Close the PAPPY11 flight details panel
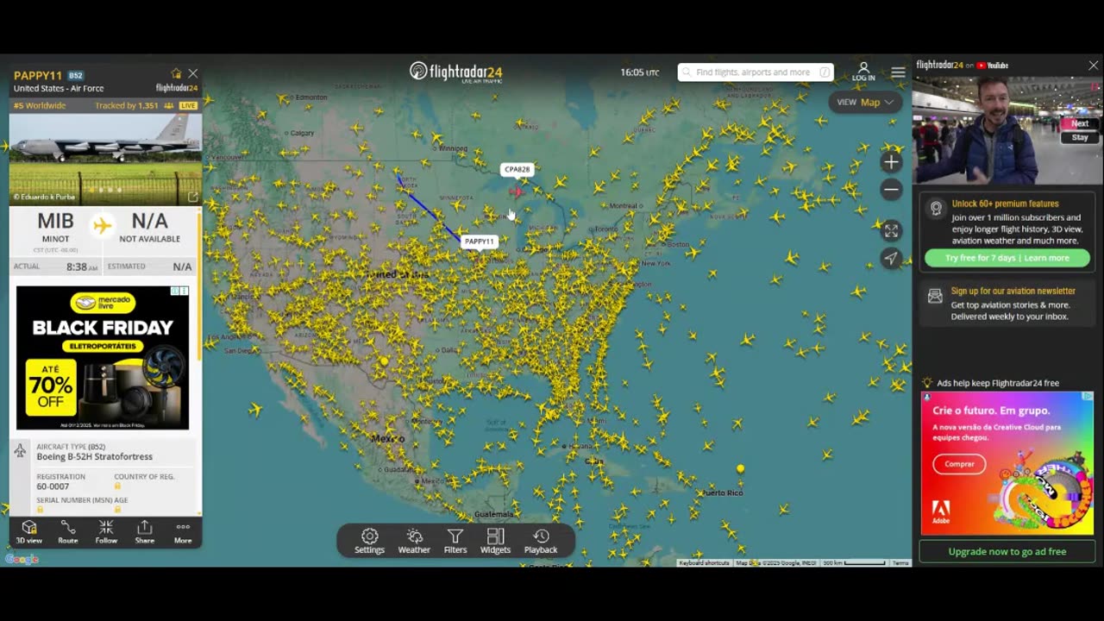The width and height of the screenshot is (1104, 621). 193,74
